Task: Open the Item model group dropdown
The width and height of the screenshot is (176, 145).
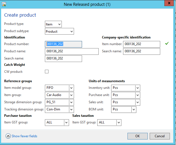Action: (x=72, y=88)
